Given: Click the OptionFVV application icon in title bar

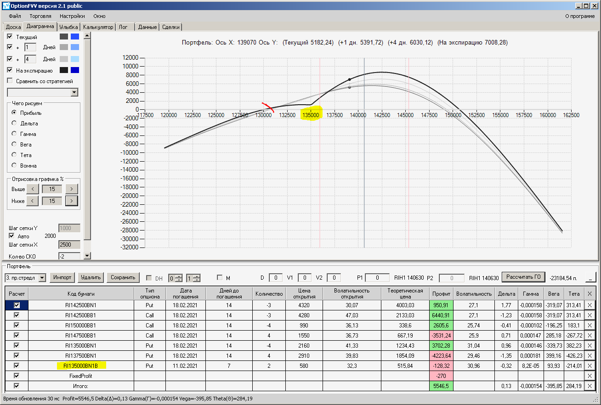Looking at the screenshot, I should (x=6, y=6).
